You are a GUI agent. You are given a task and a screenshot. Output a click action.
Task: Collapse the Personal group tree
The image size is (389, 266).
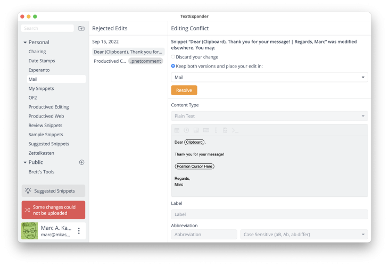25,43
